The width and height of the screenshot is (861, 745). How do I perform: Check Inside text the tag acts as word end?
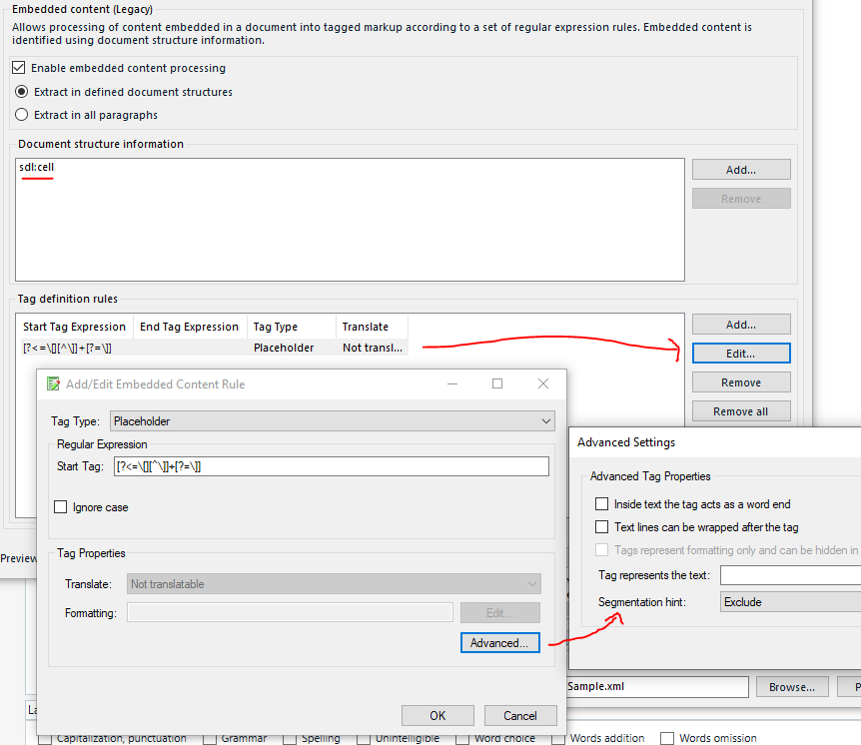pyautogui.click(x=601, y=504)
